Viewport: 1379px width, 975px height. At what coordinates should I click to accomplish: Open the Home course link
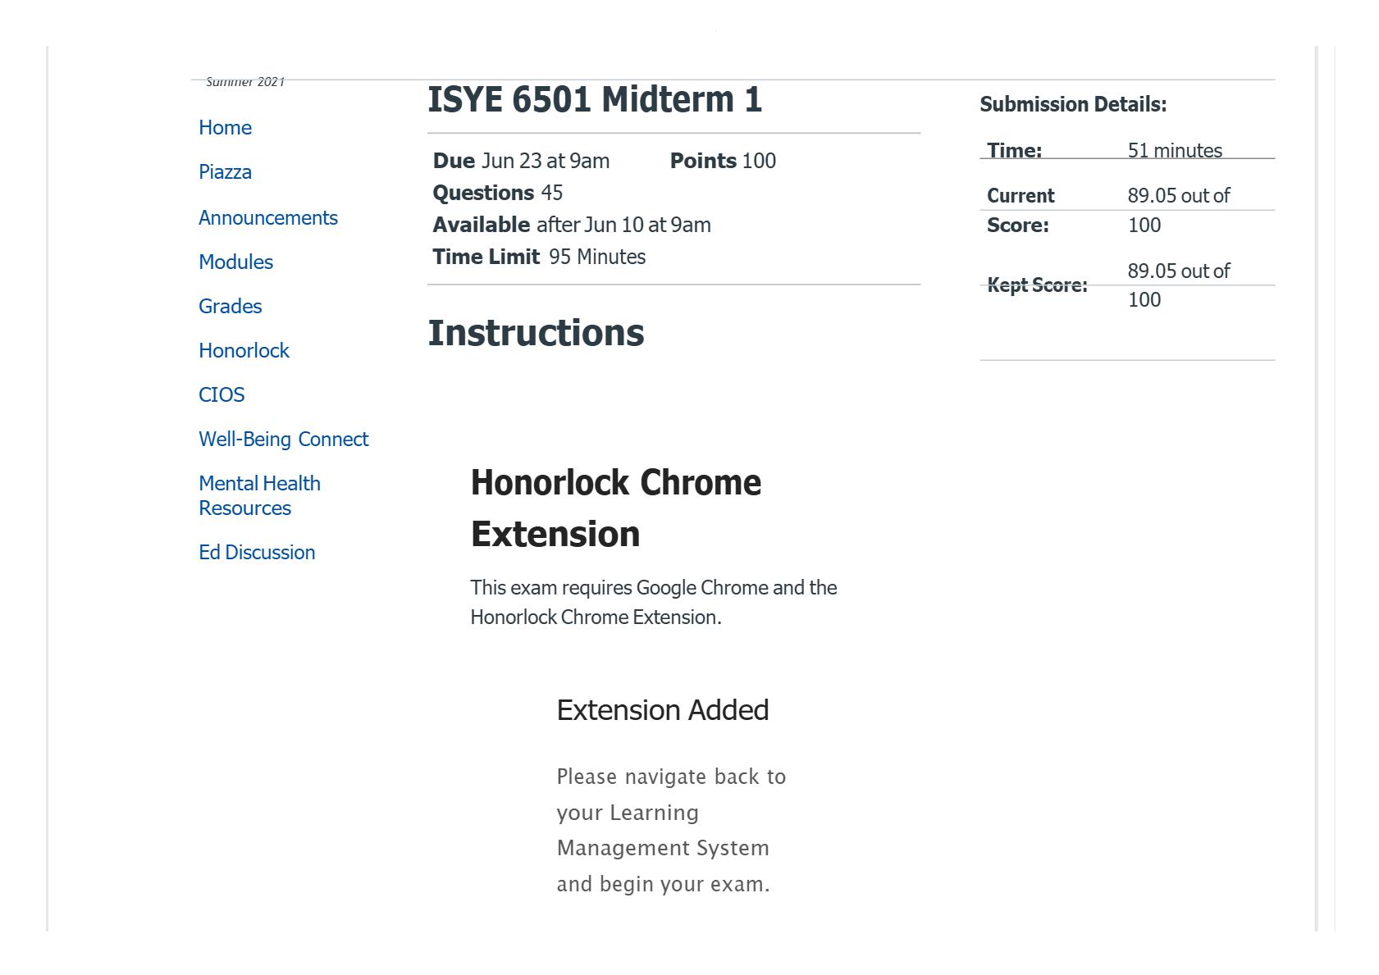[x=225, y=128]
